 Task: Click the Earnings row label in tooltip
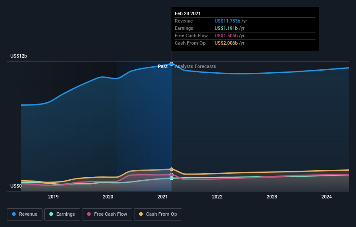(x=184, y=28)
